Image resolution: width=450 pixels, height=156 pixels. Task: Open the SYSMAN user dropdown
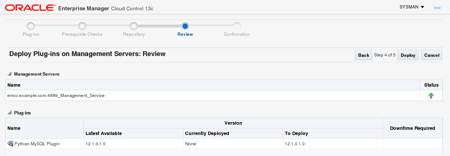click(412, 7)
